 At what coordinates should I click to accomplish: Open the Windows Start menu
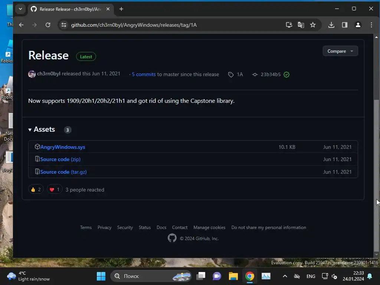click(101, 276)
